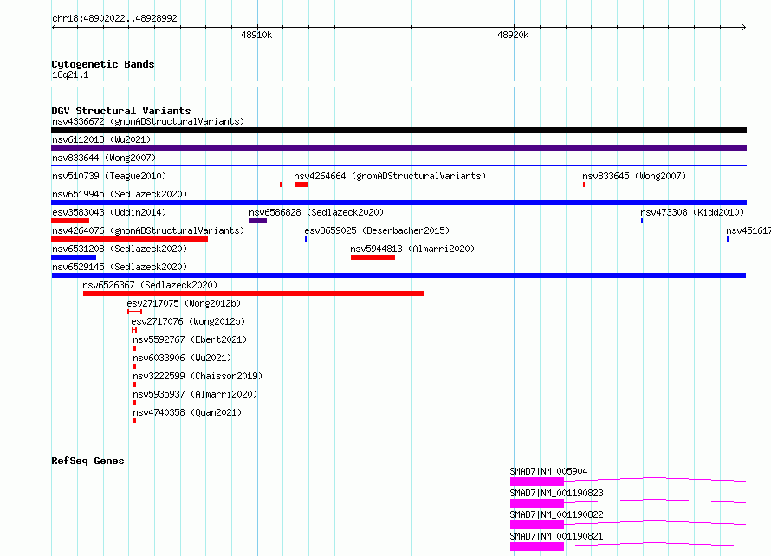Screen dimensions: 771x556
Task: Click the 48920k ruler position label
Action: (513, 35)
